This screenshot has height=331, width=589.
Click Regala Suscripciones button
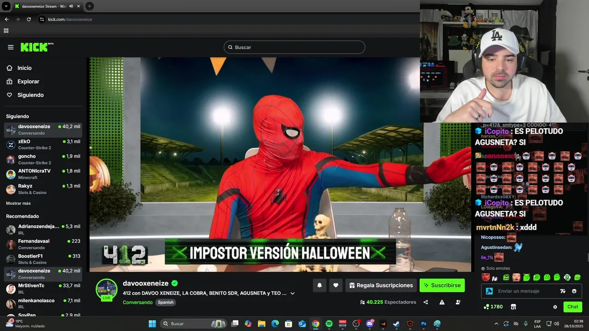pos(381,285)
